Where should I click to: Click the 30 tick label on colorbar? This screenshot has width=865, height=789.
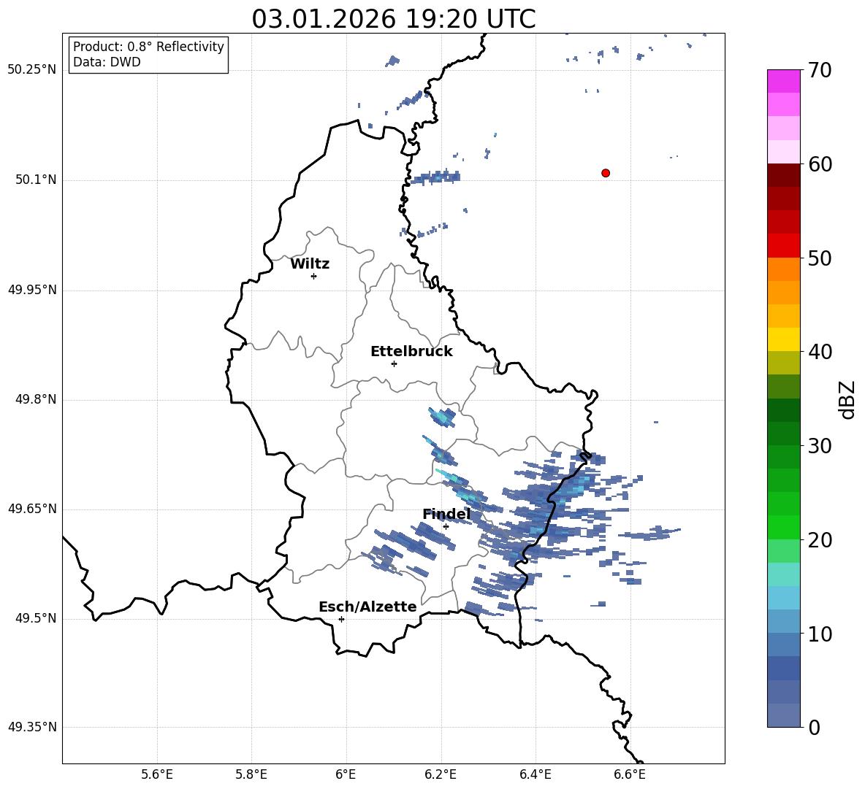tap(820, 446)
